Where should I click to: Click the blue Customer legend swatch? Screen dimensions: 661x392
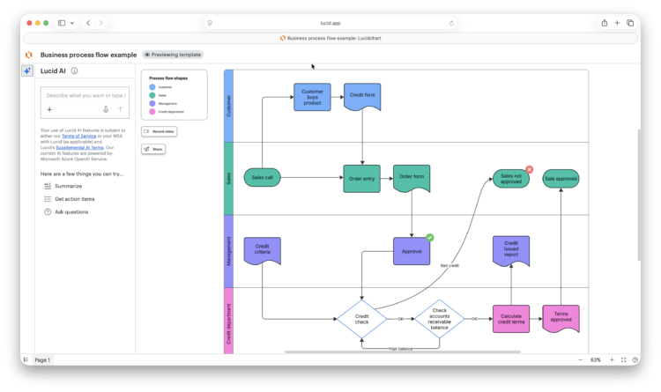(152, 87)
